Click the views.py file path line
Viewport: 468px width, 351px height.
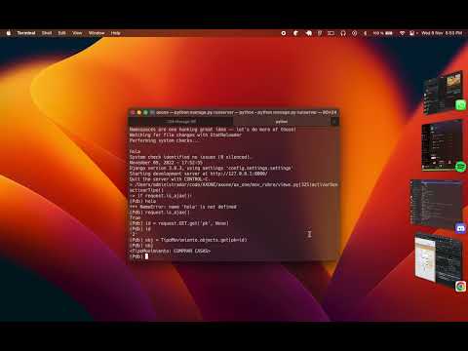click(x=234, y=184)
